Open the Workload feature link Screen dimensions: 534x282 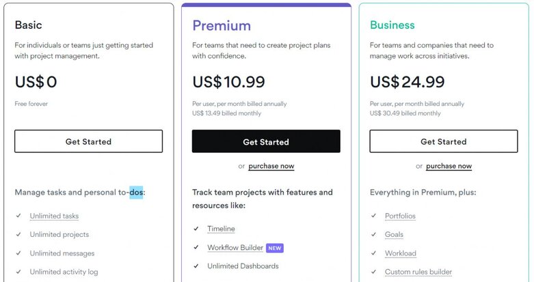coord(400,253)
